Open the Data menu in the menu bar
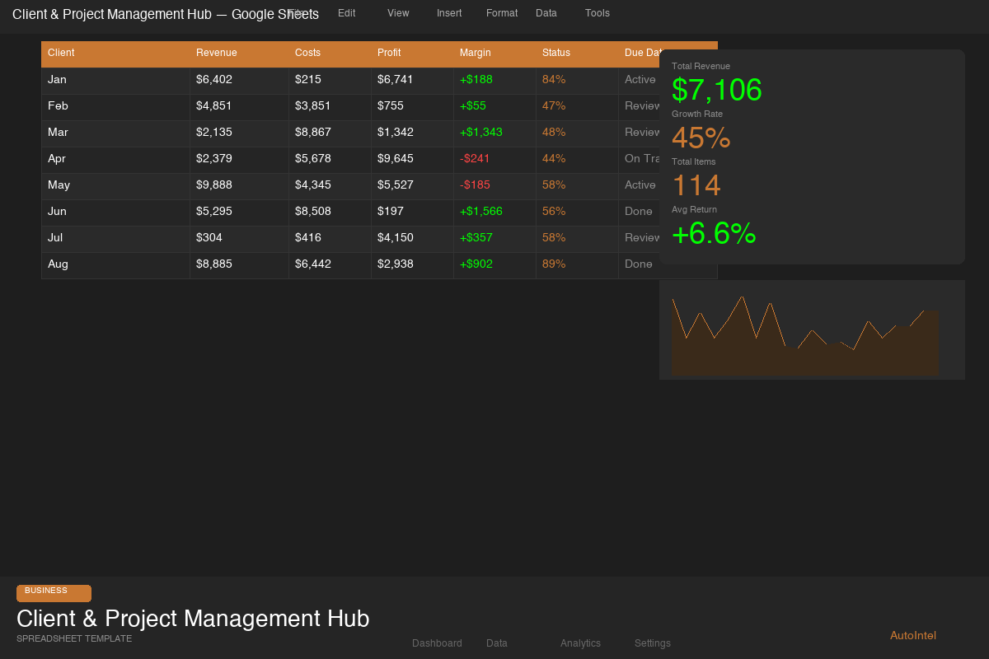 (546, 13)
